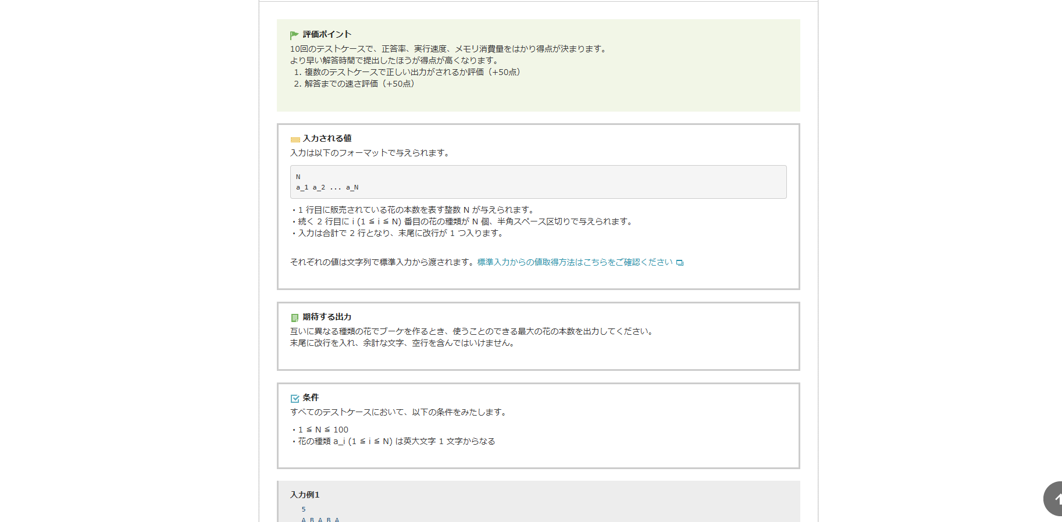Click the sample input value "5"
1062x522 pixels.
(304, 509)
